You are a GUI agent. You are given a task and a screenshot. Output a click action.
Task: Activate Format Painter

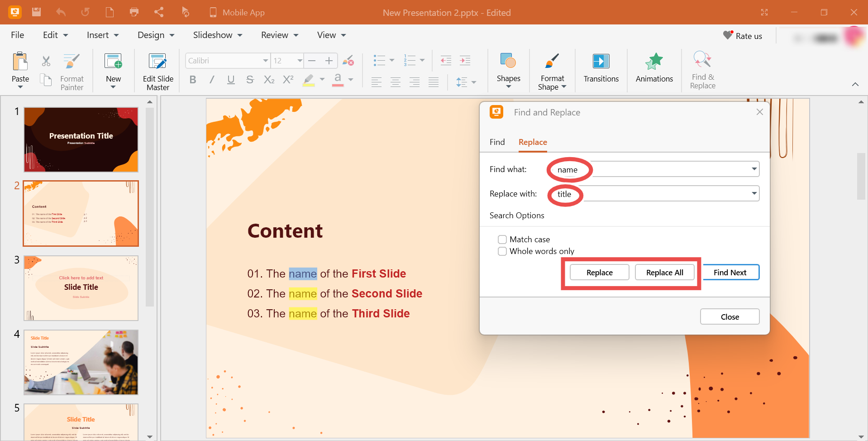(72, 71)
